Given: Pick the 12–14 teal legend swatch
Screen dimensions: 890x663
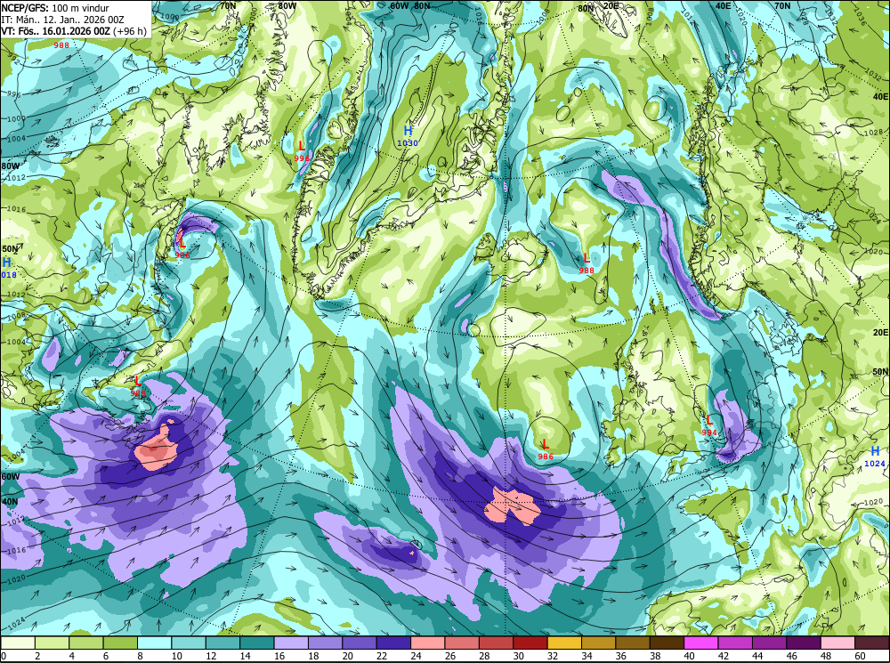Looking at the screenshot, I should pyautogui.click(x=223, y=643).
